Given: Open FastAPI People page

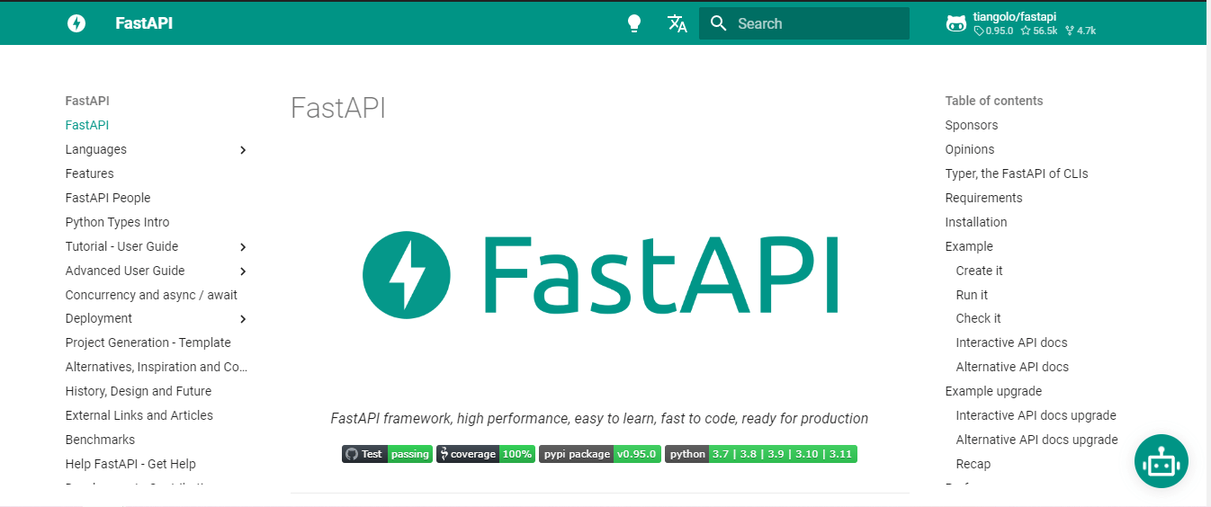Looking at the screenshot, I should pos(108,198).
